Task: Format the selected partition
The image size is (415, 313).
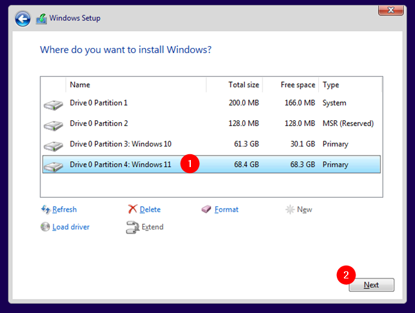Action: point(226,209)
